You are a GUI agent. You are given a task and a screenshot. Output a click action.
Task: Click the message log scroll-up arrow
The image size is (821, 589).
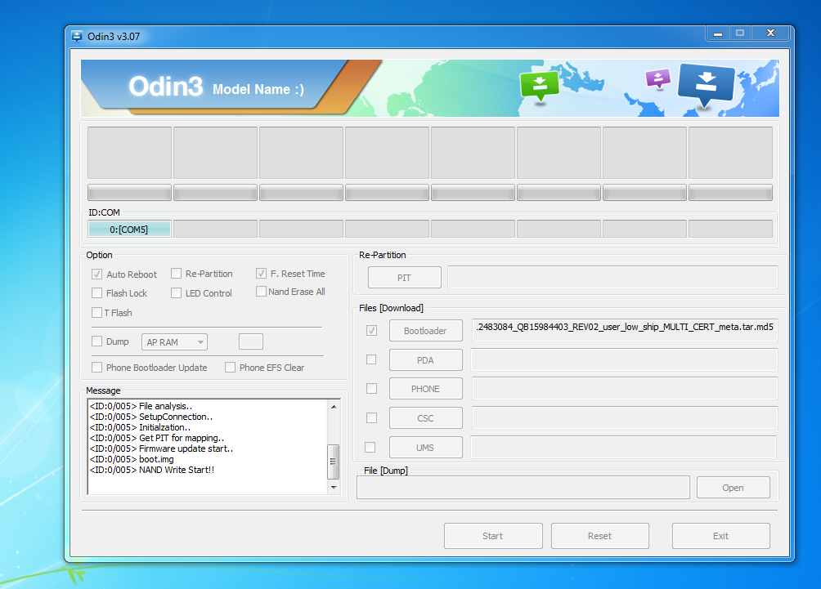(x=334, y=406)
